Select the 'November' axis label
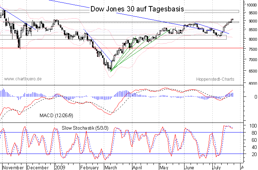 [x=13, y=168]
